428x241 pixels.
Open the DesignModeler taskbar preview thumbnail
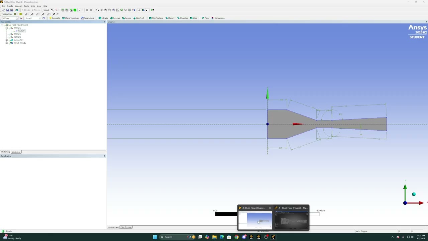tap(255, 221)
